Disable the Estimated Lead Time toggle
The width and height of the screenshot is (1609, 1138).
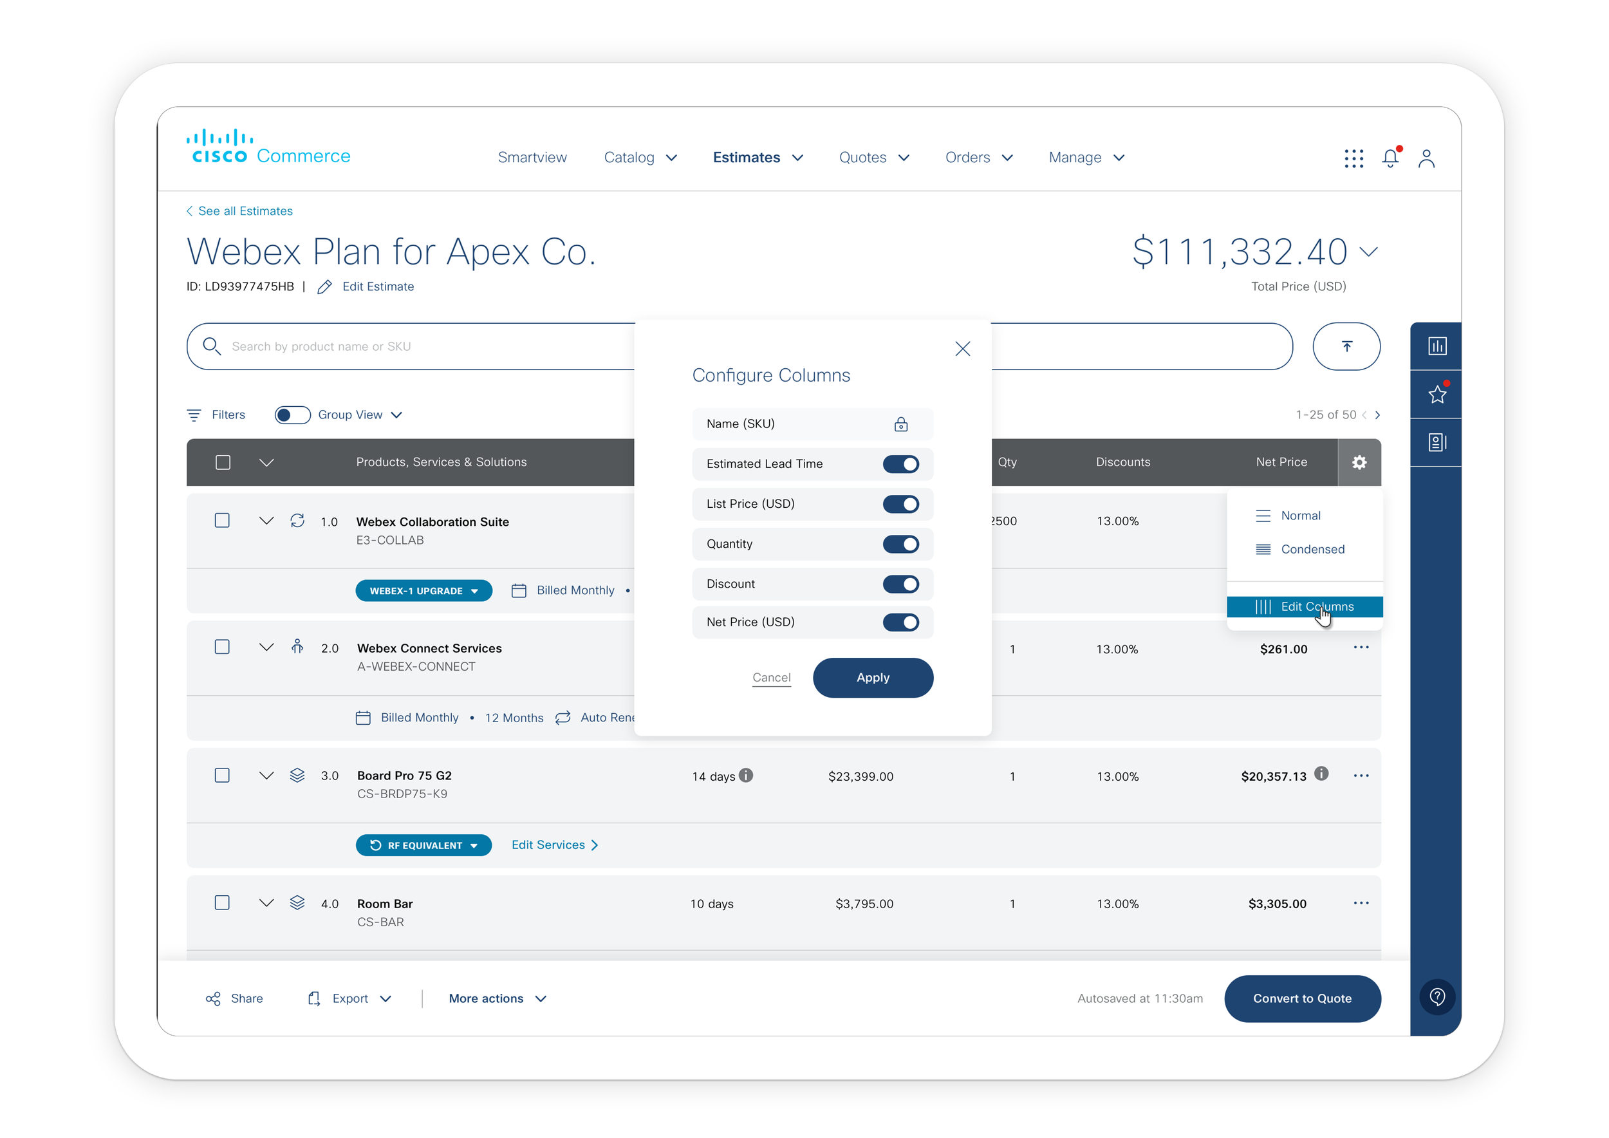(900, 464)
